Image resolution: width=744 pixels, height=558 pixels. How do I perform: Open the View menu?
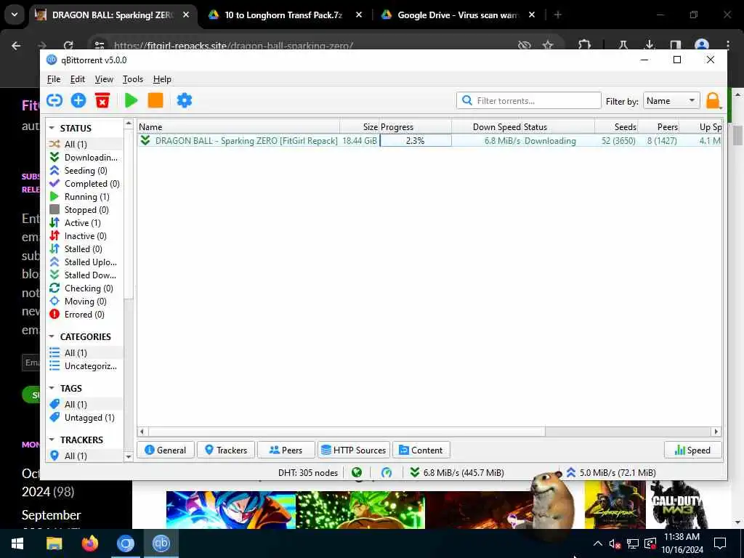point(104,79)
